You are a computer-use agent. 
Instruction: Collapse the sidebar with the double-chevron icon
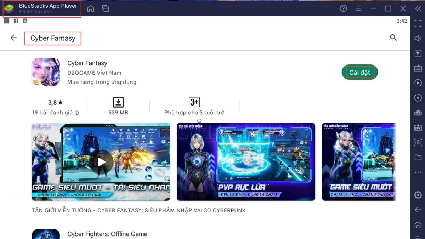(x=418, y=8)
